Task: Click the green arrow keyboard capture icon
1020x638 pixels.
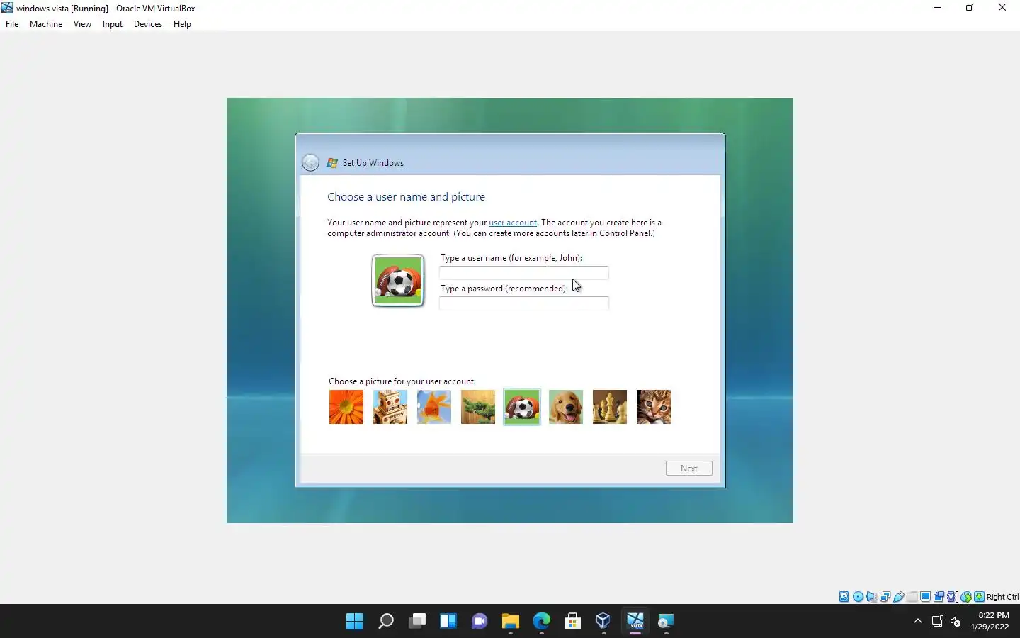Action: tap(979, 597)
